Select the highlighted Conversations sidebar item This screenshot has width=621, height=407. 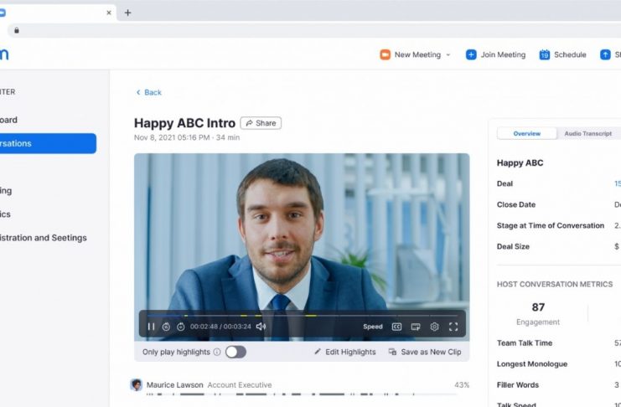coord(48,143)
